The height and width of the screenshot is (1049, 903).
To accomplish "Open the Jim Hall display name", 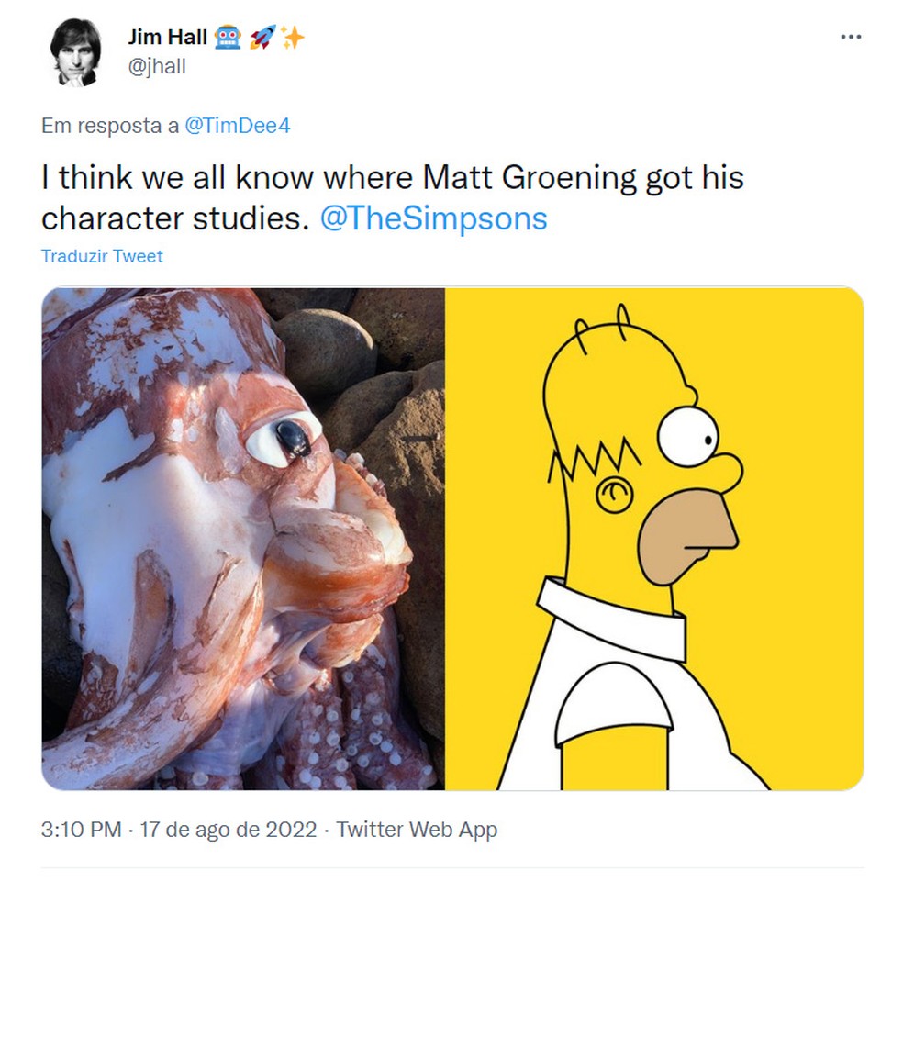I will pyautogui.click(x=167, y=38).
